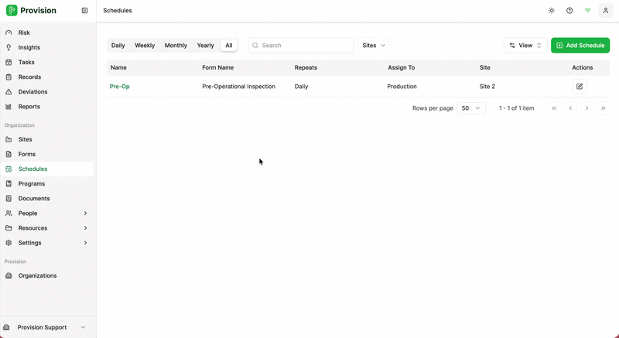This screenshot has height=338, width=619.
Task: Open the Rows per page dropdown
Action: point(470,108)
